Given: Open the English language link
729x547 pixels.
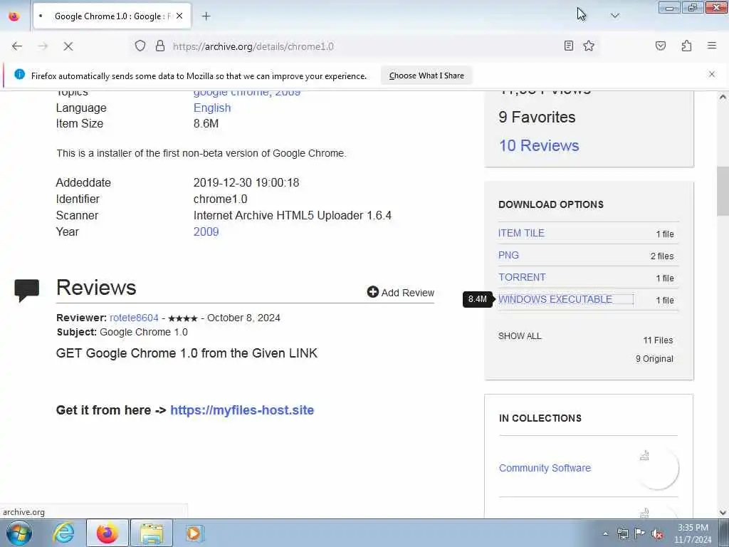Looking at the screenshot, I should pos(212,108).
